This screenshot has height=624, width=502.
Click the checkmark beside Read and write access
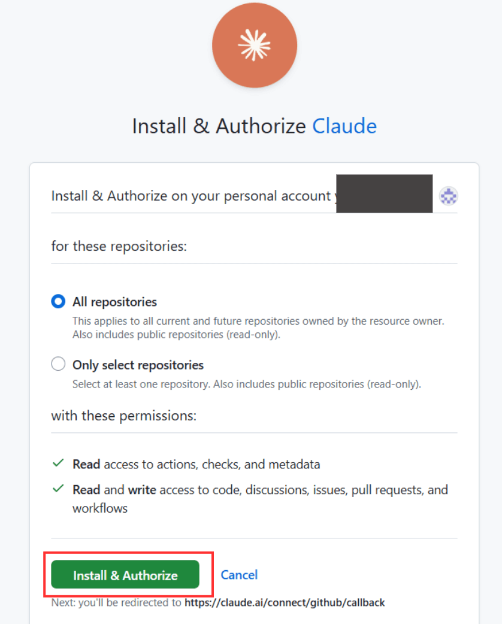tap(58, 489)
